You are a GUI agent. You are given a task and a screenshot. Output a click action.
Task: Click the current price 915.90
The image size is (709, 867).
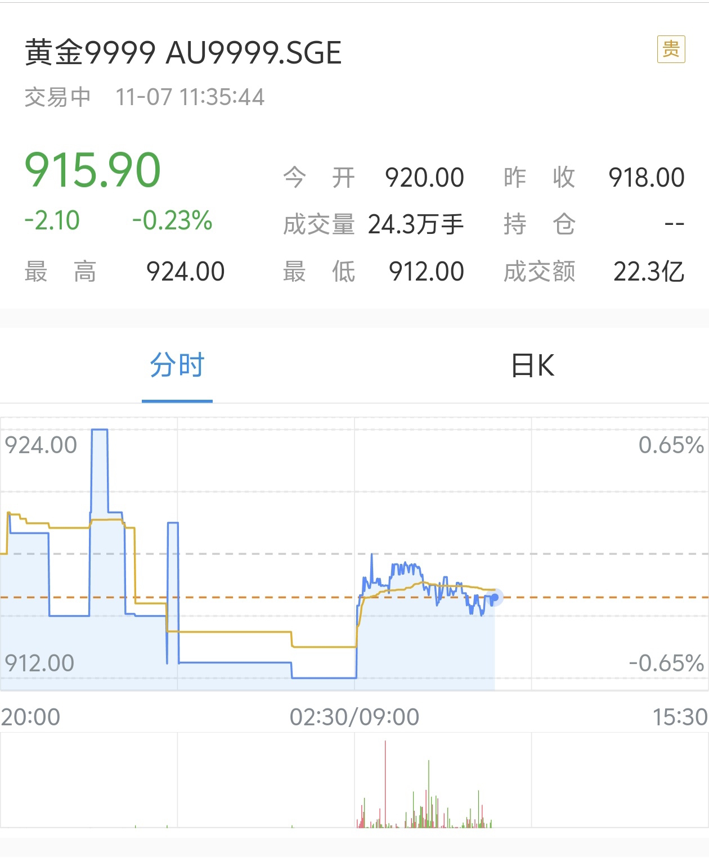pos(93,170)
